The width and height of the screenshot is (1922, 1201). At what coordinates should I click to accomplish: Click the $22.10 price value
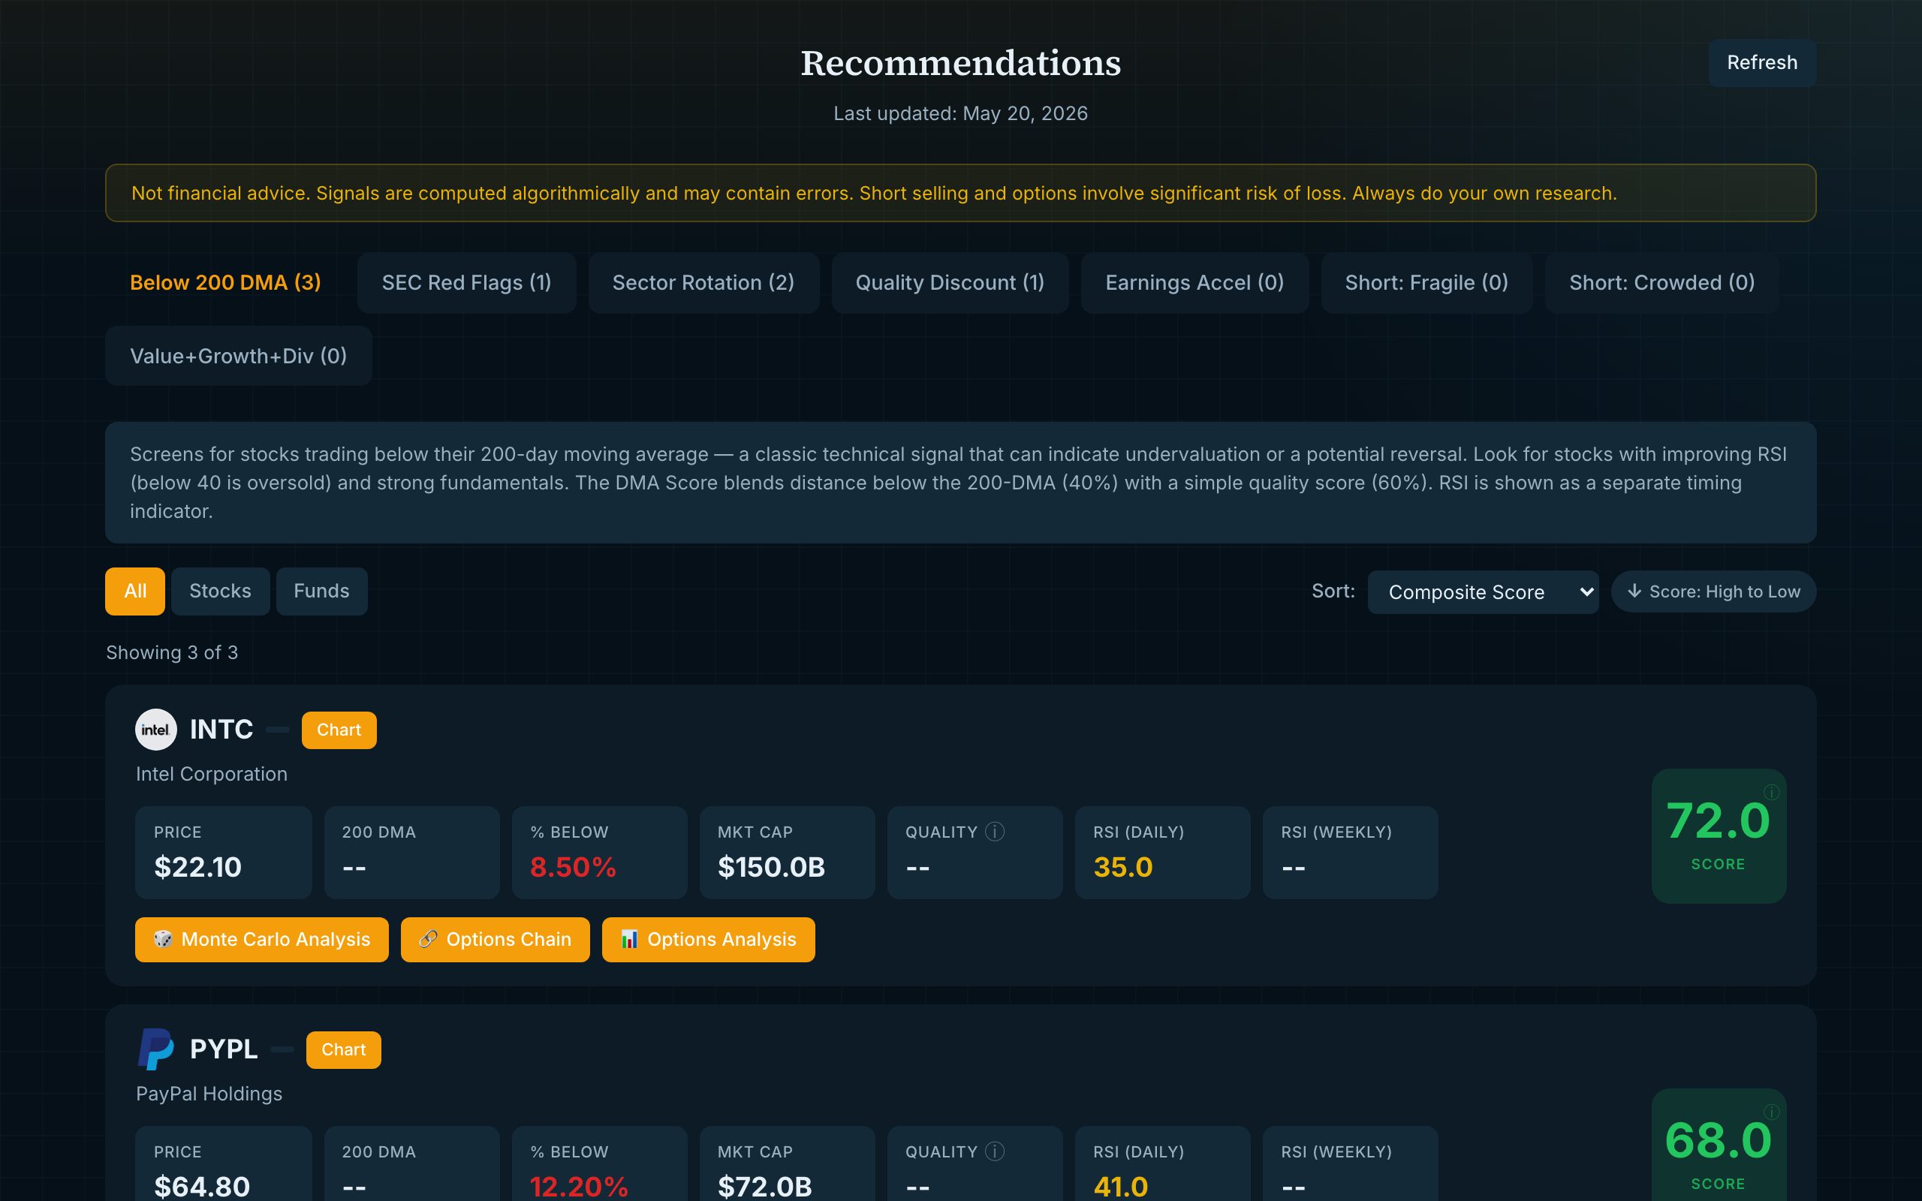[197, 866]
